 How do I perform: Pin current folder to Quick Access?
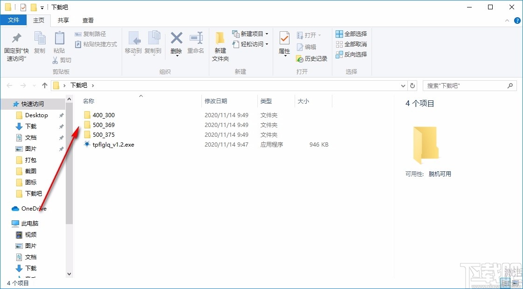tap(15, 44)
